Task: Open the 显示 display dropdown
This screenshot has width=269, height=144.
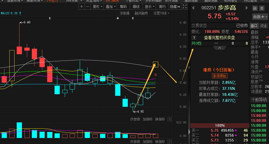Action: (149, 7)
